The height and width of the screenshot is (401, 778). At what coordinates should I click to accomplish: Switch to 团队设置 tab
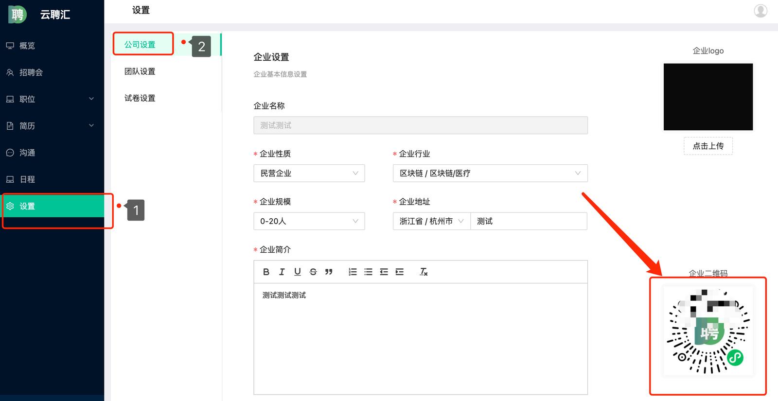click(x=140, y=71)
